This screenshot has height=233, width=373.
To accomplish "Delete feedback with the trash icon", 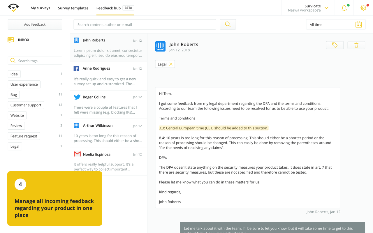I will (356, 45).
